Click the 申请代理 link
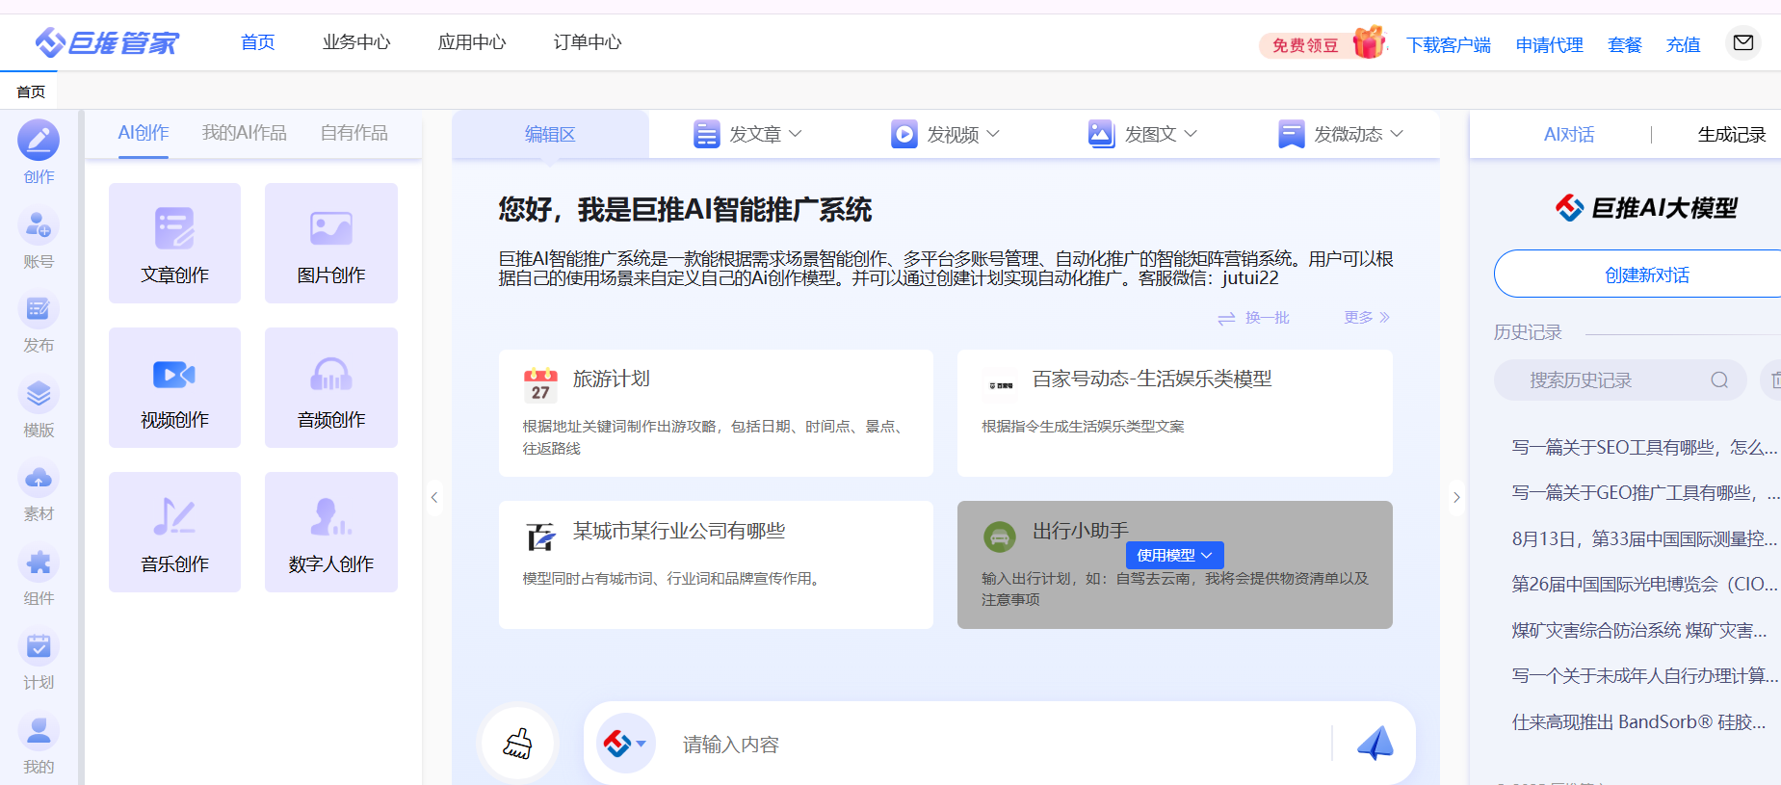The image size is (1781, 785). (x=1550, y=45)
